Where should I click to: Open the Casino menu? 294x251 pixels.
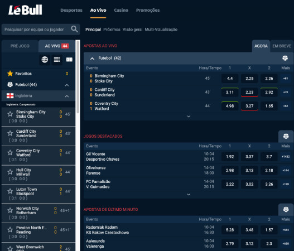[x=121, y=10]
